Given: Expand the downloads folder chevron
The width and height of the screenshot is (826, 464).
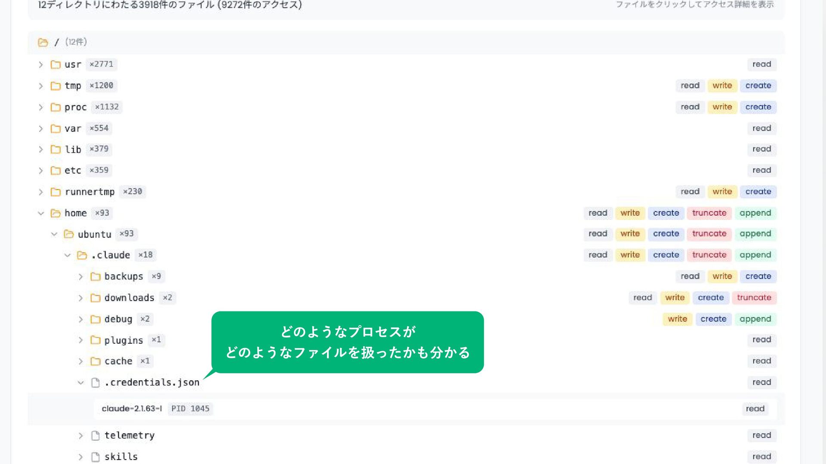Looking at the screenshot, I should pos(80,298).
